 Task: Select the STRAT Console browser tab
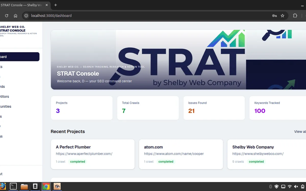(x=22, y=5)
